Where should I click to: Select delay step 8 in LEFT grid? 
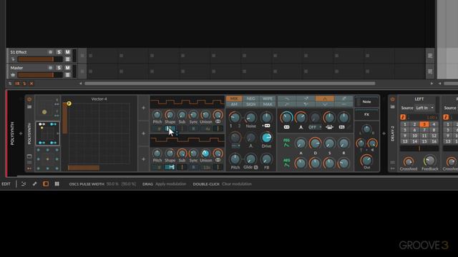[x=434, y=130]
